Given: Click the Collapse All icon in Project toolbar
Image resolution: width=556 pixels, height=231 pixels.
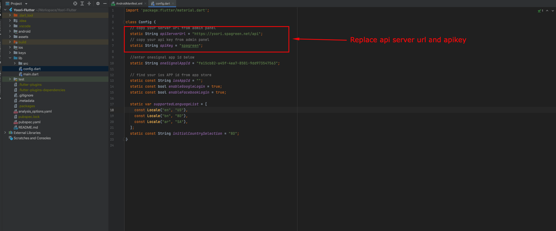Looking at the screenshot, I should [x=89, y=3].
